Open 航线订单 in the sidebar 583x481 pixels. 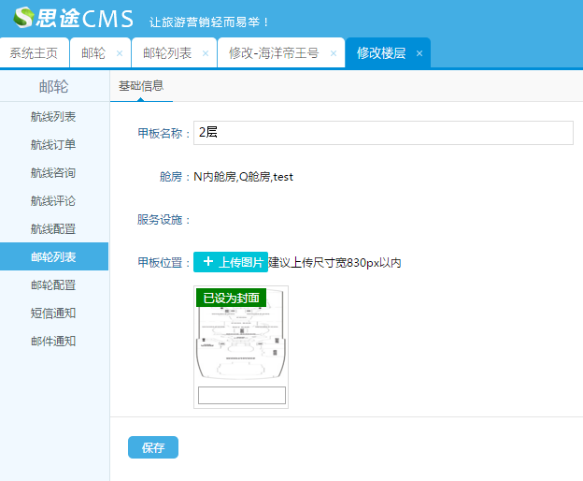(53, 145)
